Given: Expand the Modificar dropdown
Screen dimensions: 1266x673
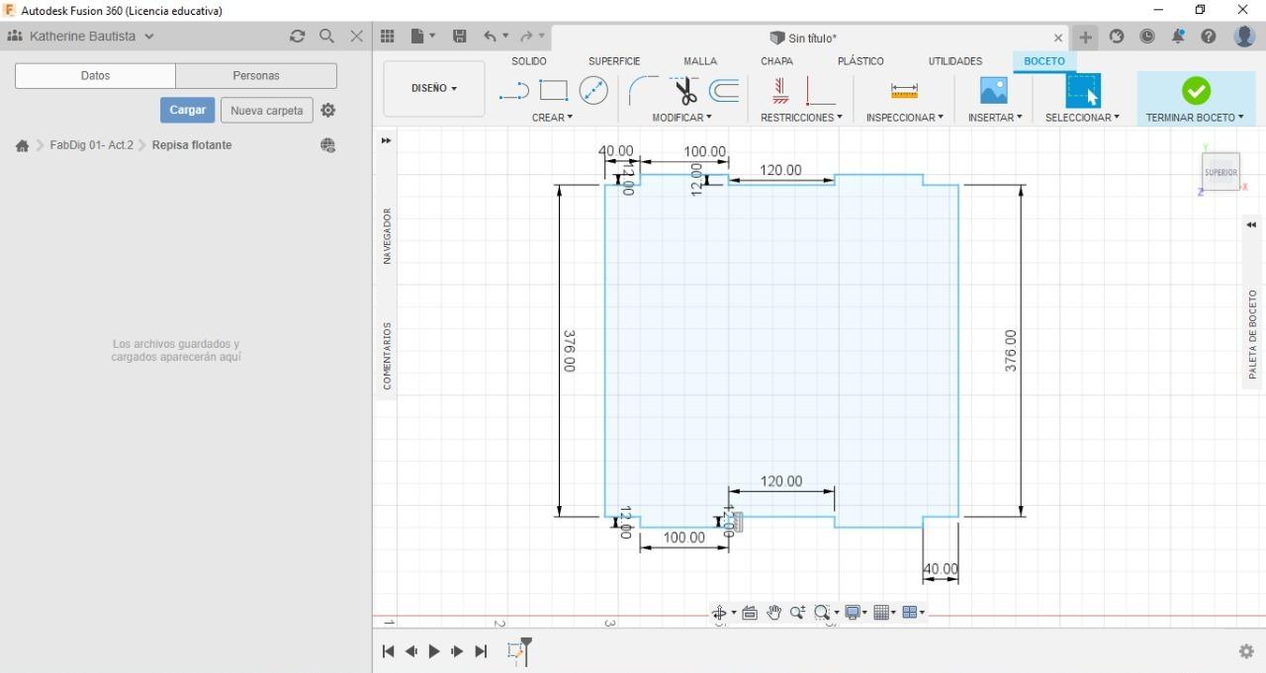Looking at the screenshot, I should (x=681, y=118).
